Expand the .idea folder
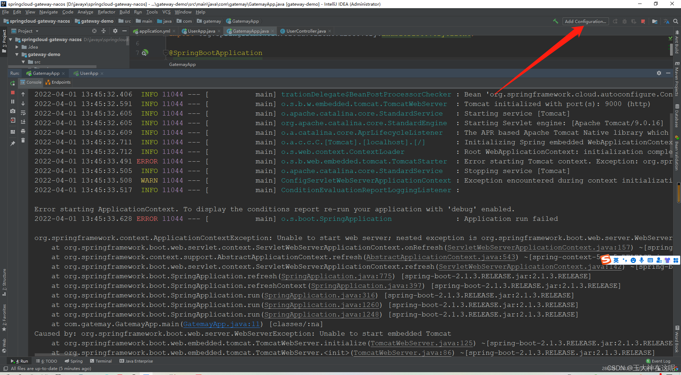The height and width of the screenshot is (375, 681). coord(17,47)
